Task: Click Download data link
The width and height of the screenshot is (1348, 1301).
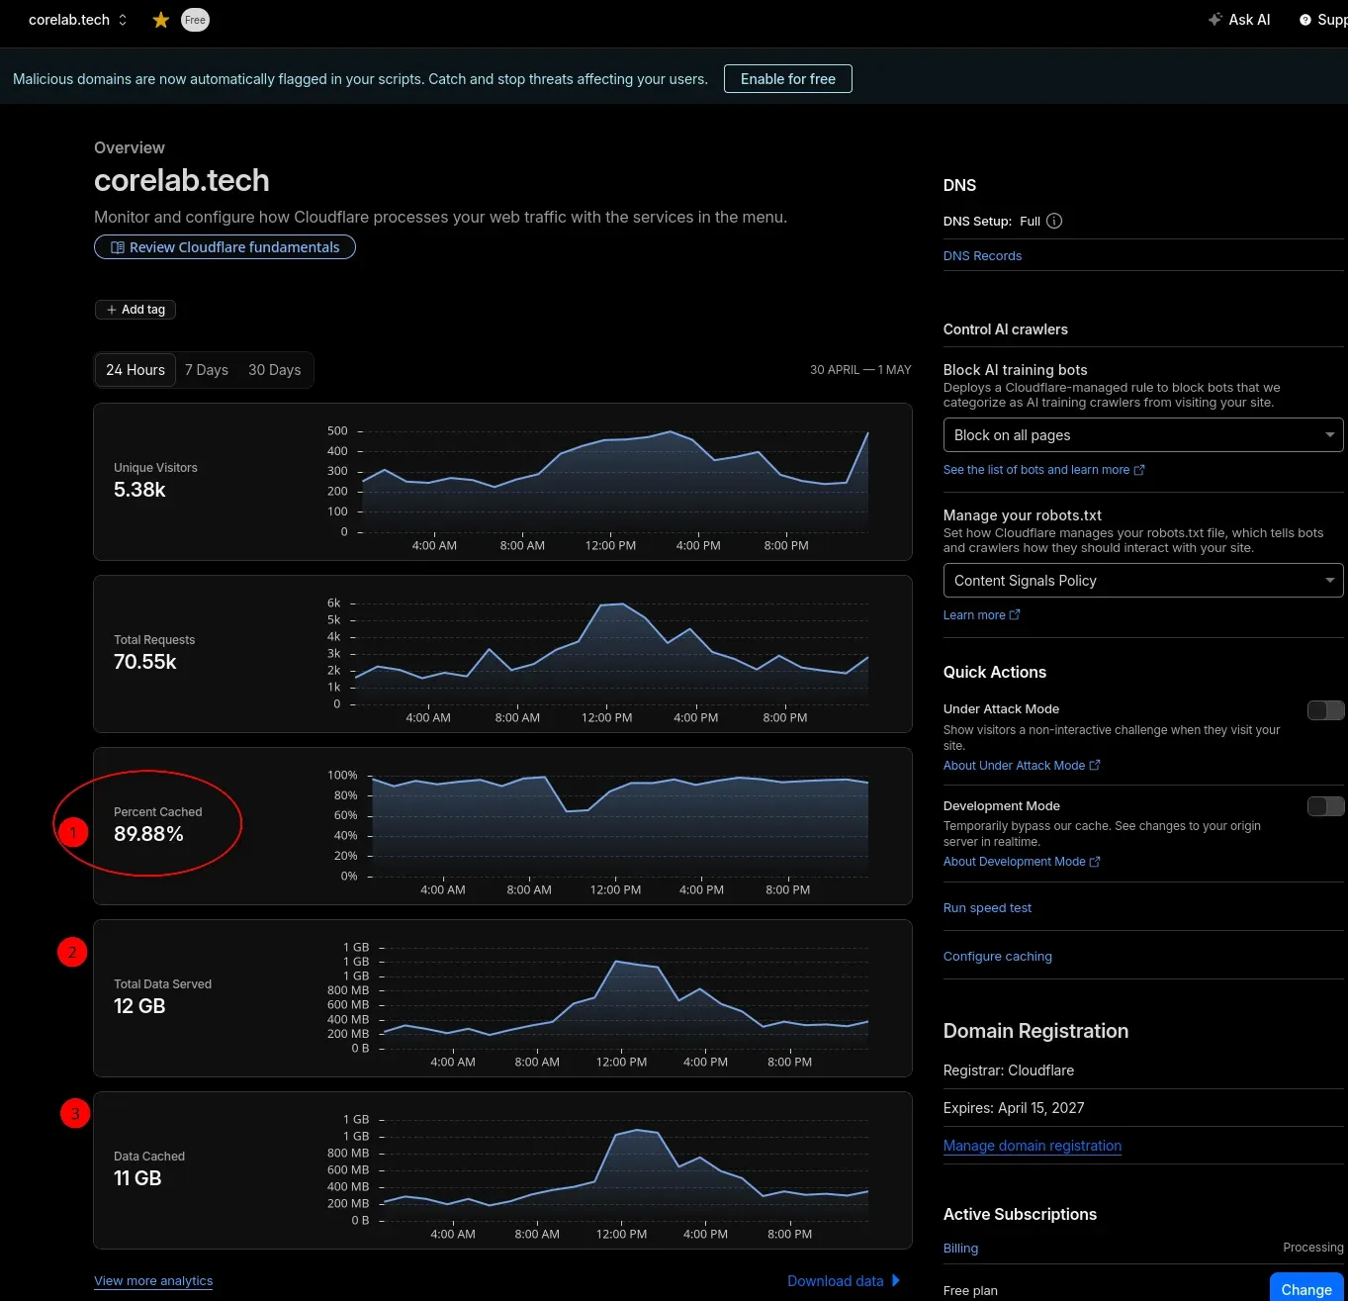Action: click(x=844, y=1280)
